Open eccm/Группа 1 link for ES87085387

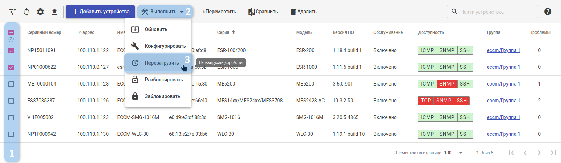[x=503, y=101]
